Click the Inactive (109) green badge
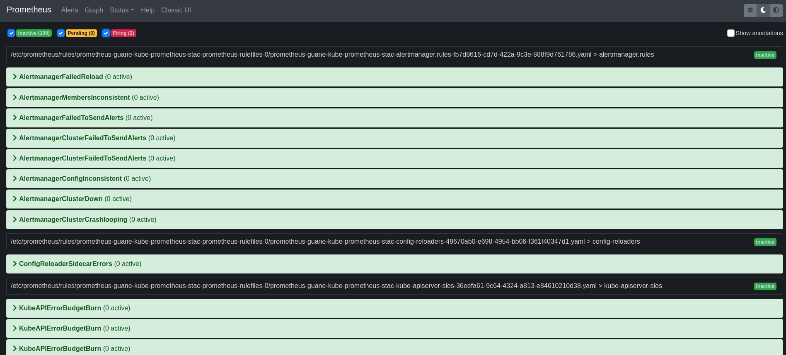Viewport: 786px width, 355px height. (x=34, y=33)
